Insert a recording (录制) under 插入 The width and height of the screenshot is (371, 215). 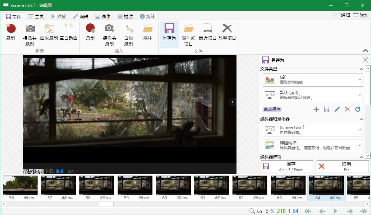pos(90,32)
